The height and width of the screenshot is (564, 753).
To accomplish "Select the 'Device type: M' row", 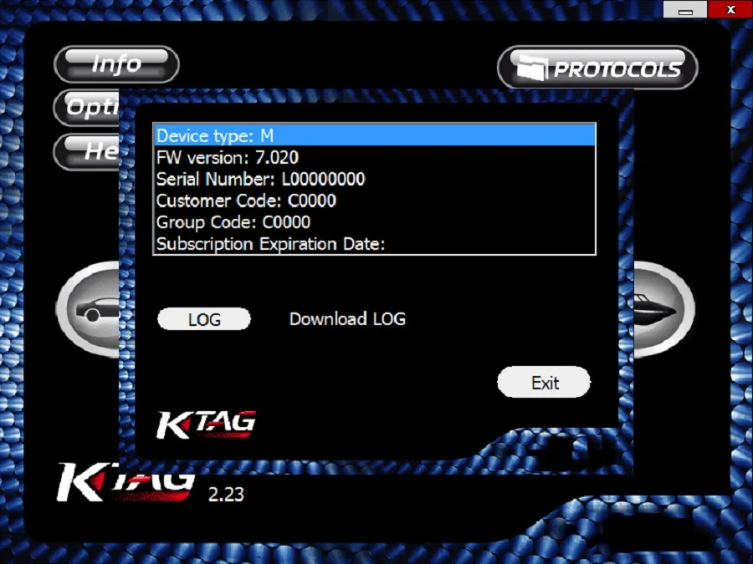I will point(375,135).
